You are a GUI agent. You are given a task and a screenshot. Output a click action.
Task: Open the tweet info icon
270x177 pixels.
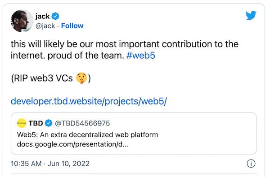tap(251, 164)
